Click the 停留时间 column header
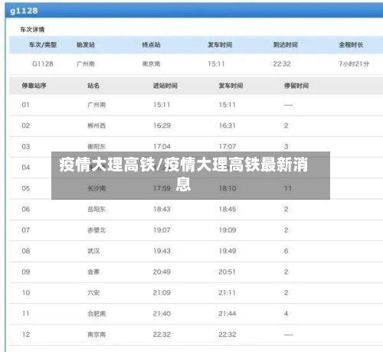 click(x=296, y=86)
